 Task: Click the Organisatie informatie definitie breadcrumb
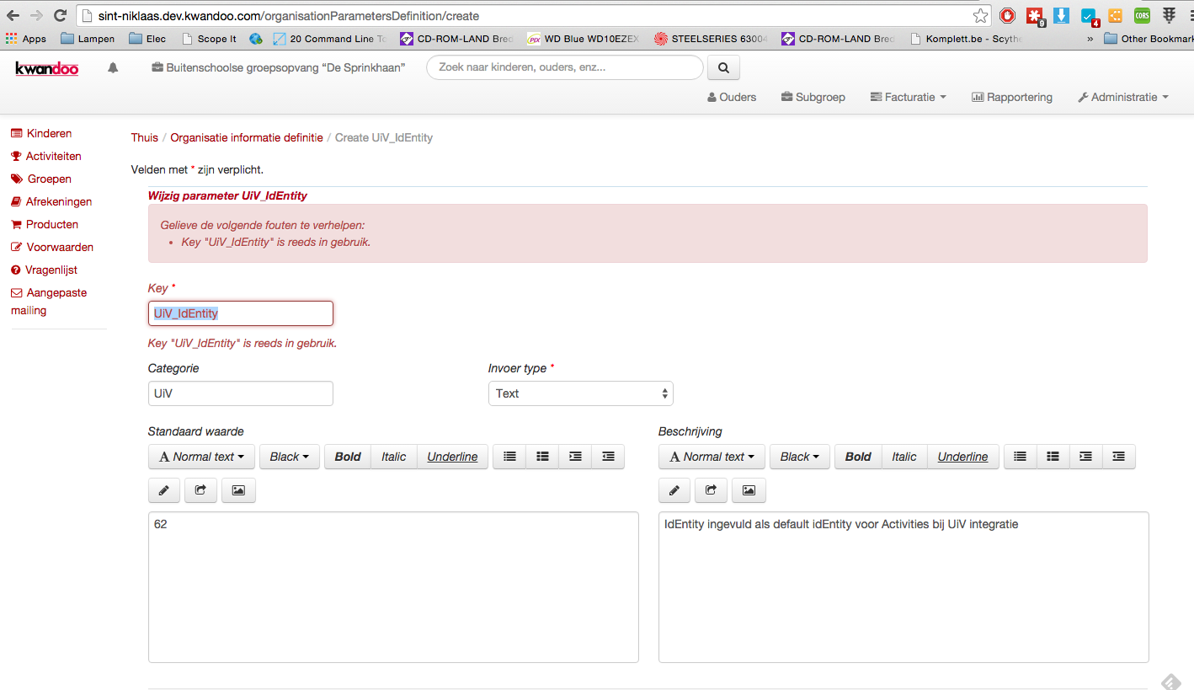246,137
